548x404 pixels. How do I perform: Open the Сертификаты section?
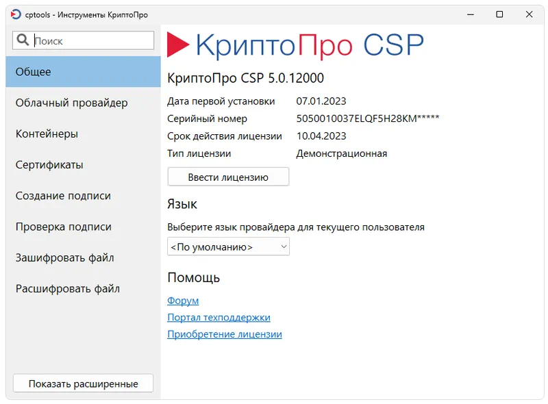83,164
